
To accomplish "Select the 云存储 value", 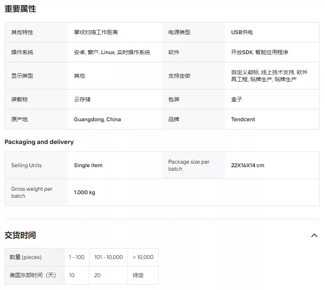I will coord(82,99).
